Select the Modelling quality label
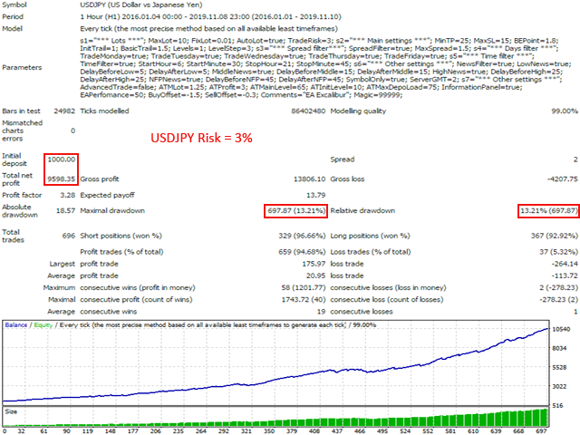This screenshot has width=580, height=435. click(x=358, y=111)
